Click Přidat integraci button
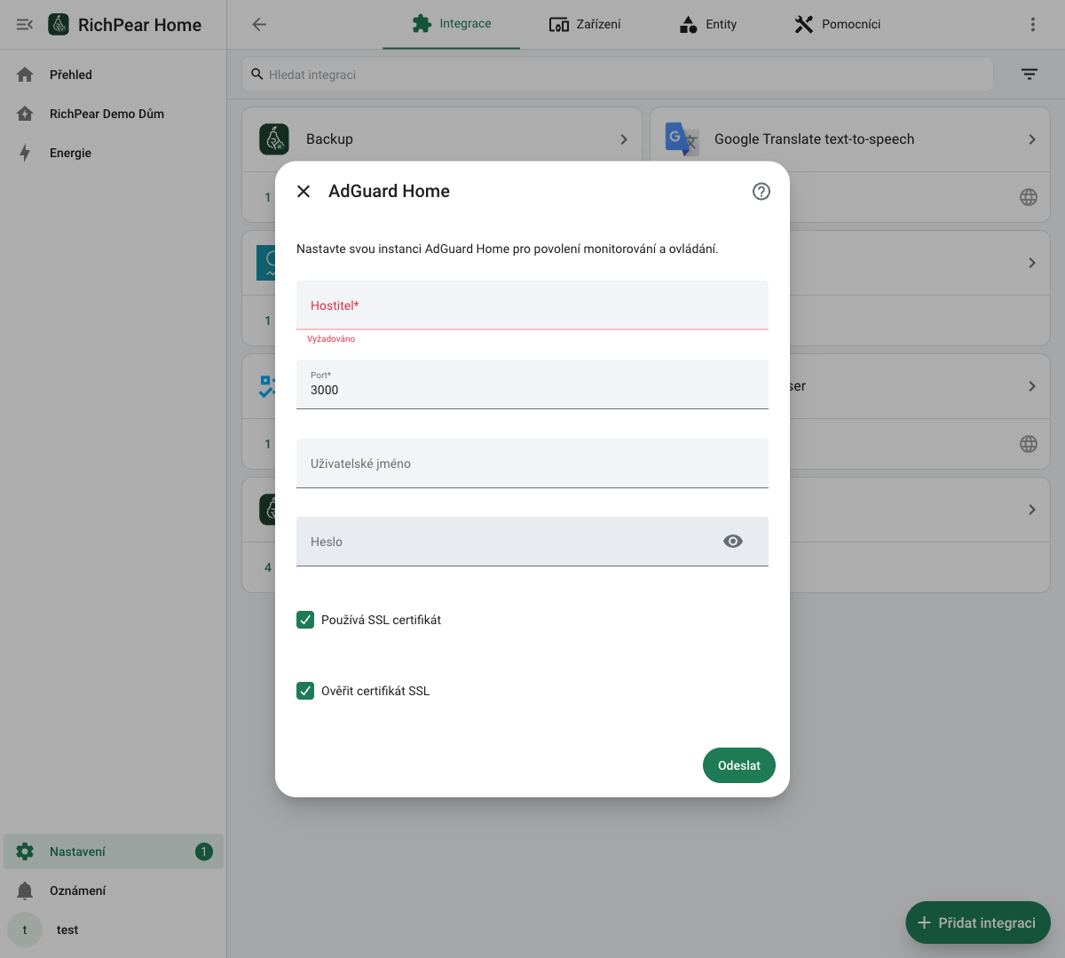The image size is (1065, 958). (978, 922)
